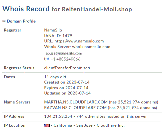This screenshot has height=128, width=162.
Task: Open RAZVAN.NS.CLOUDFLARE.COM name server link
Action: (75, 108)
